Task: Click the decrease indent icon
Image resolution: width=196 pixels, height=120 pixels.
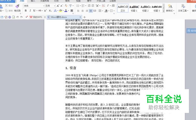Action: pyautogui.click(x=89, y=6)
